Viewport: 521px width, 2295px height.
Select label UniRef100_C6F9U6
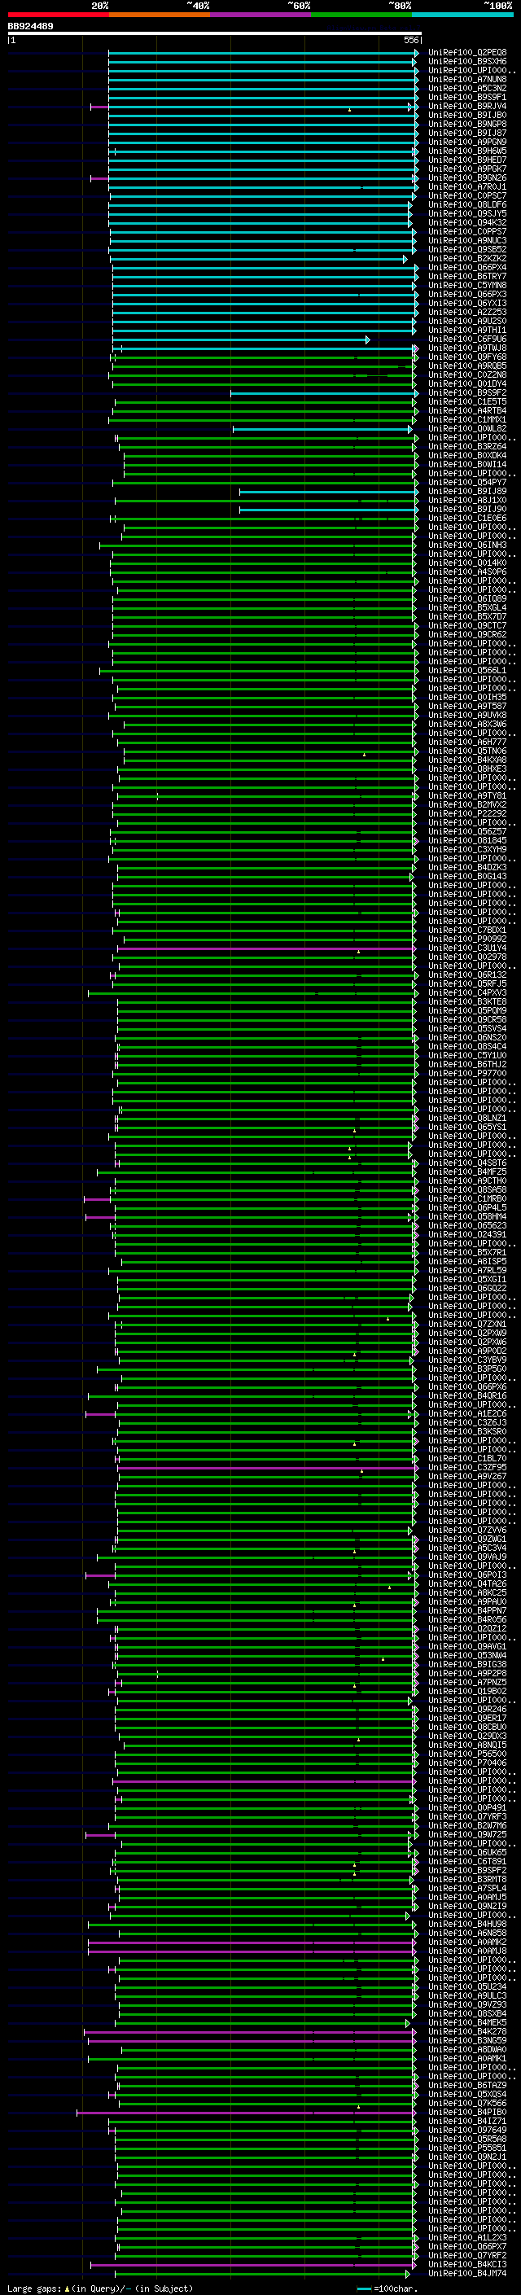click(467, 339)
